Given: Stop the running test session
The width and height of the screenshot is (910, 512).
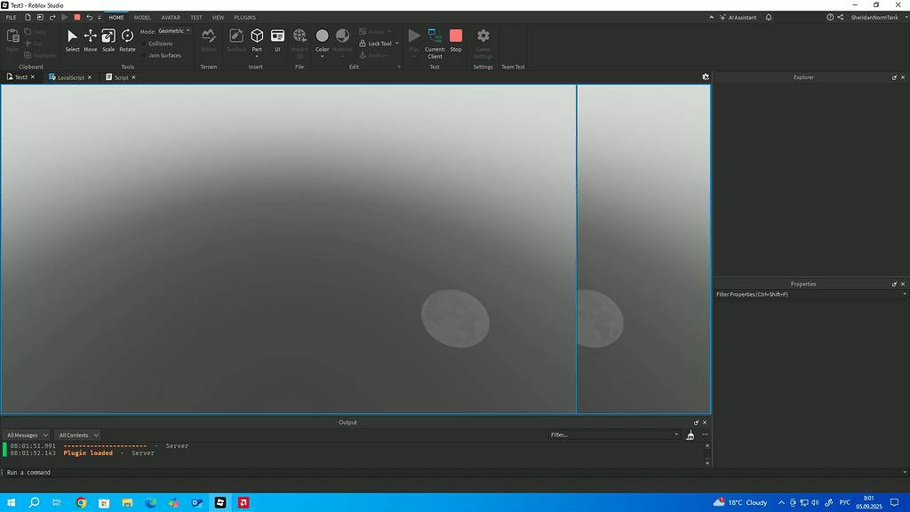Looking at the screenshot, I should tap(456, 41).
